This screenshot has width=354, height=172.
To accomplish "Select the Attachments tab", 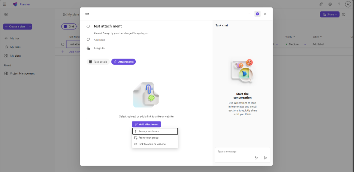I will [123, 62].
